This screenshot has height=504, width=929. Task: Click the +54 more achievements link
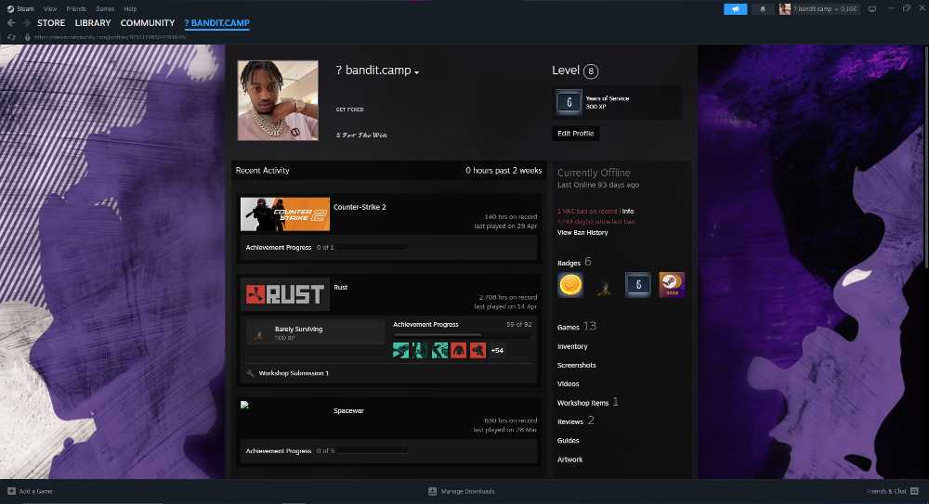[x=497, y=351]
